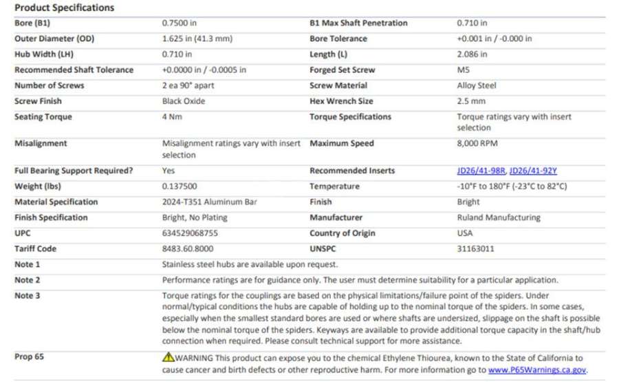Select the -10°F to 180°F temperature value

pos(512,186)
